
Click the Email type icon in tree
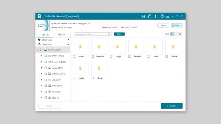point(50,98)
